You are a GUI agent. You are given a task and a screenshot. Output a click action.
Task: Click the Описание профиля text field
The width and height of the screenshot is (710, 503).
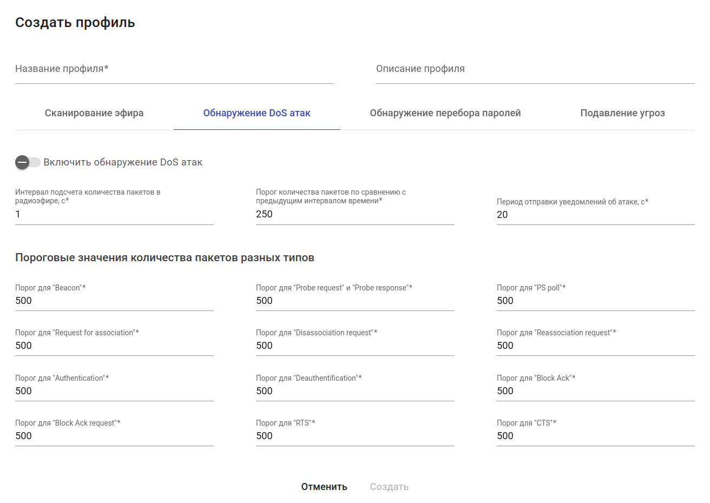[x=535, y=69]
